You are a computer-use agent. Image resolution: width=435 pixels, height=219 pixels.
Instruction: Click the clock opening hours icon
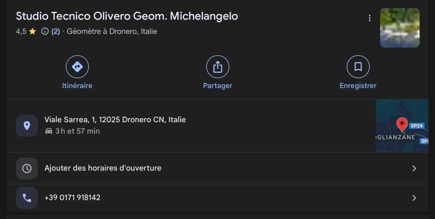pyautogui.click(x=27, y=168)
